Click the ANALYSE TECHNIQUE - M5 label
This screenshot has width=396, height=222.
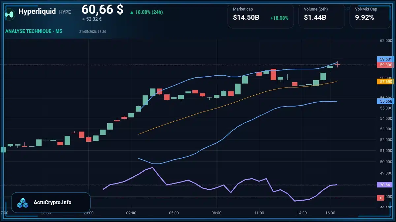34,31
